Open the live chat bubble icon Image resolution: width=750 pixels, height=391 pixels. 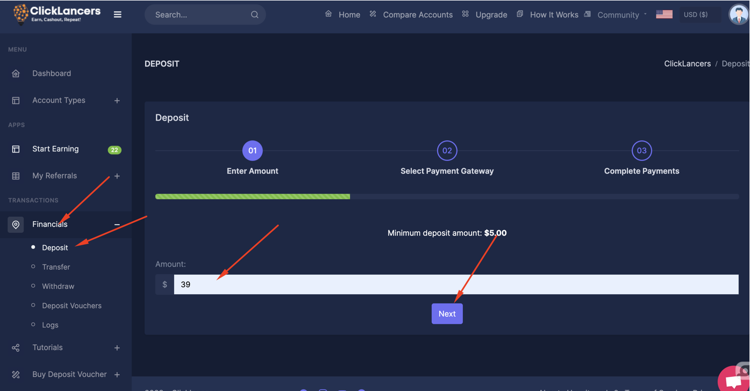[733, 381]
